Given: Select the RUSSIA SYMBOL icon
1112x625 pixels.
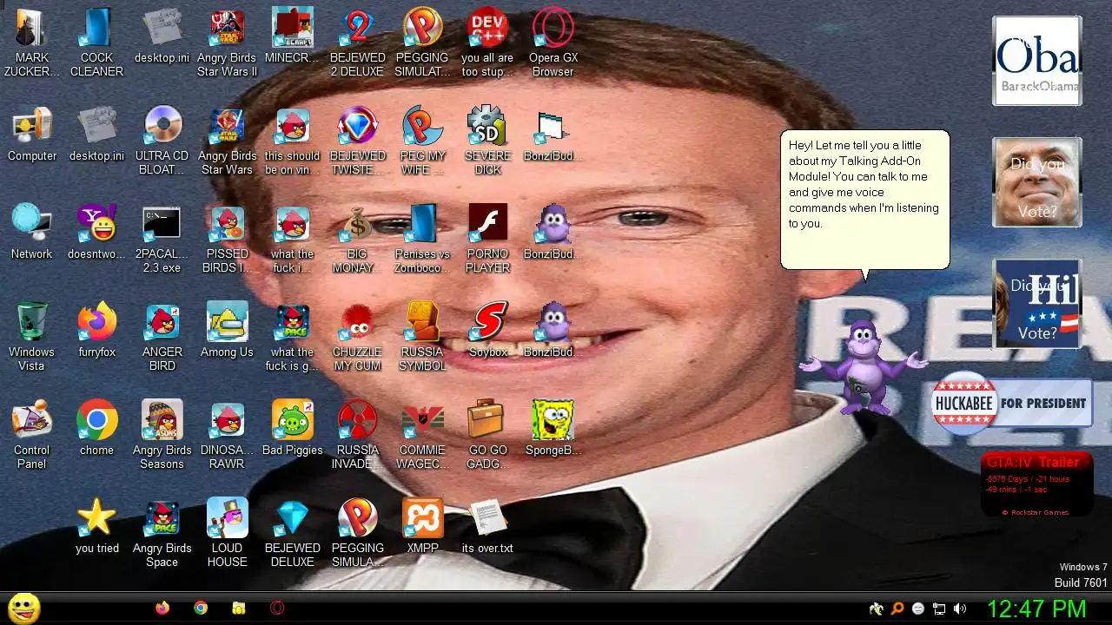Looking at the screenshot, I should (x=422, y=338).
